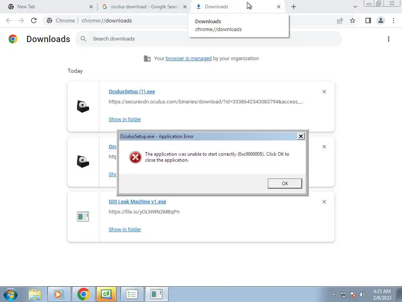
Task: Close the New Tab tab
Action: point(91,7)
